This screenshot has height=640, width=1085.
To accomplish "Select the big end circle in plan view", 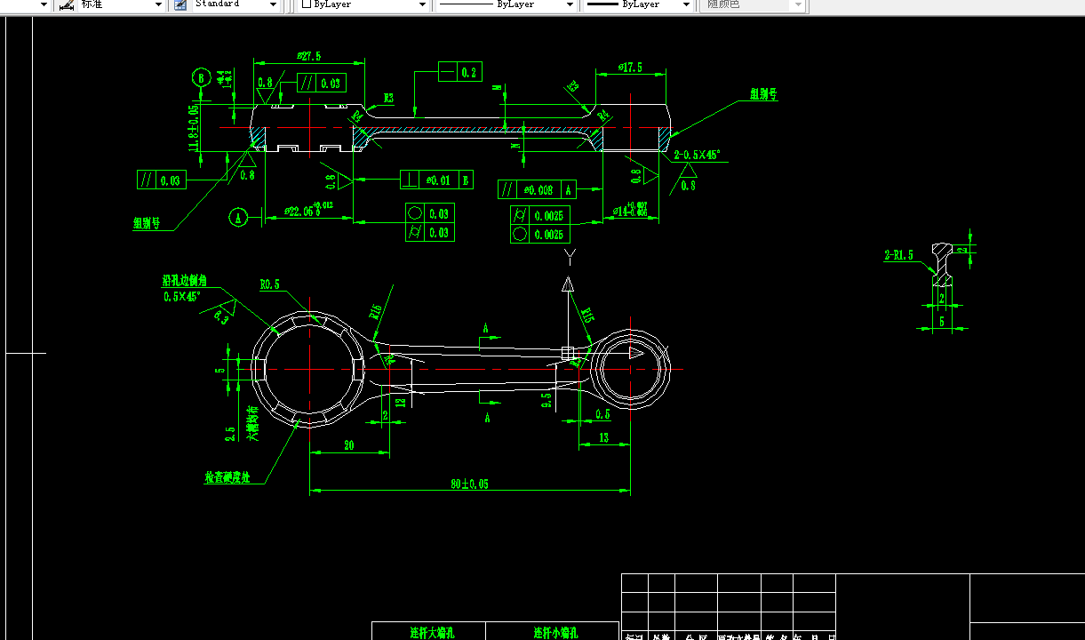I will [x=309, y=369].
